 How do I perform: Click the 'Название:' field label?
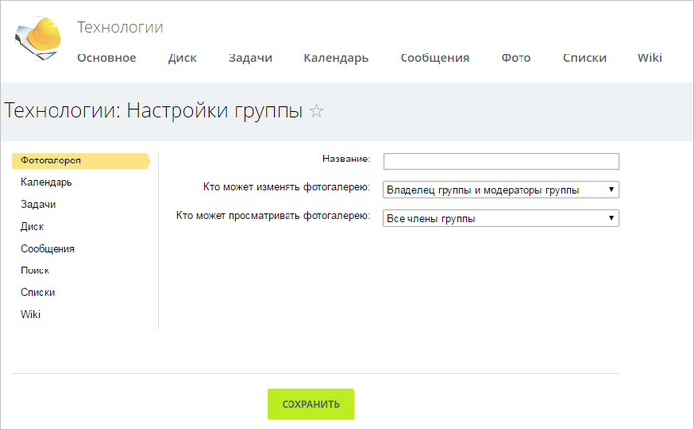point(346,159)
